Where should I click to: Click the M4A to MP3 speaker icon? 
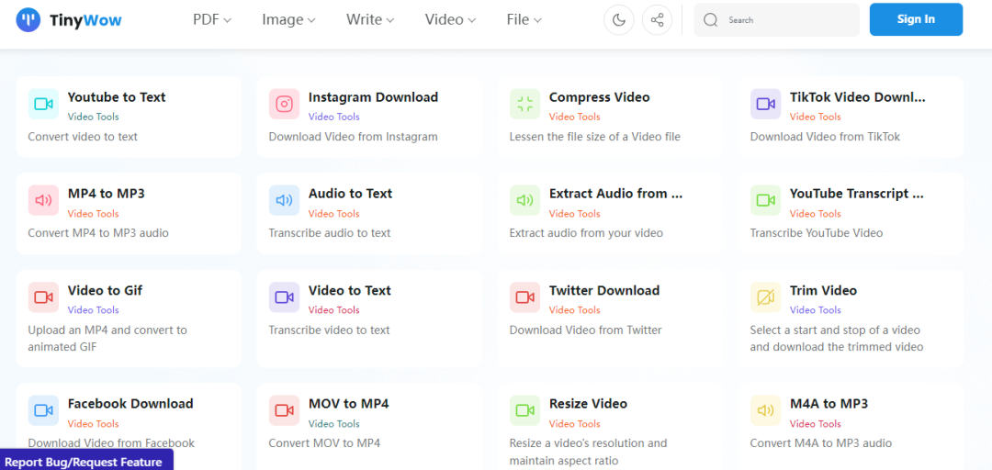pos(765,410)
